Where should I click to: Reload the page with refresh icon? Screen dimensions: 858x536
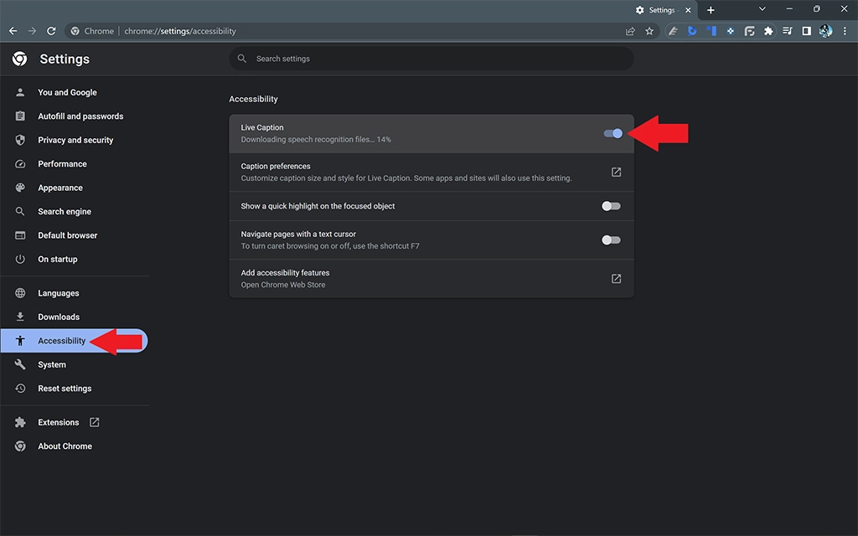click(51, 31)
